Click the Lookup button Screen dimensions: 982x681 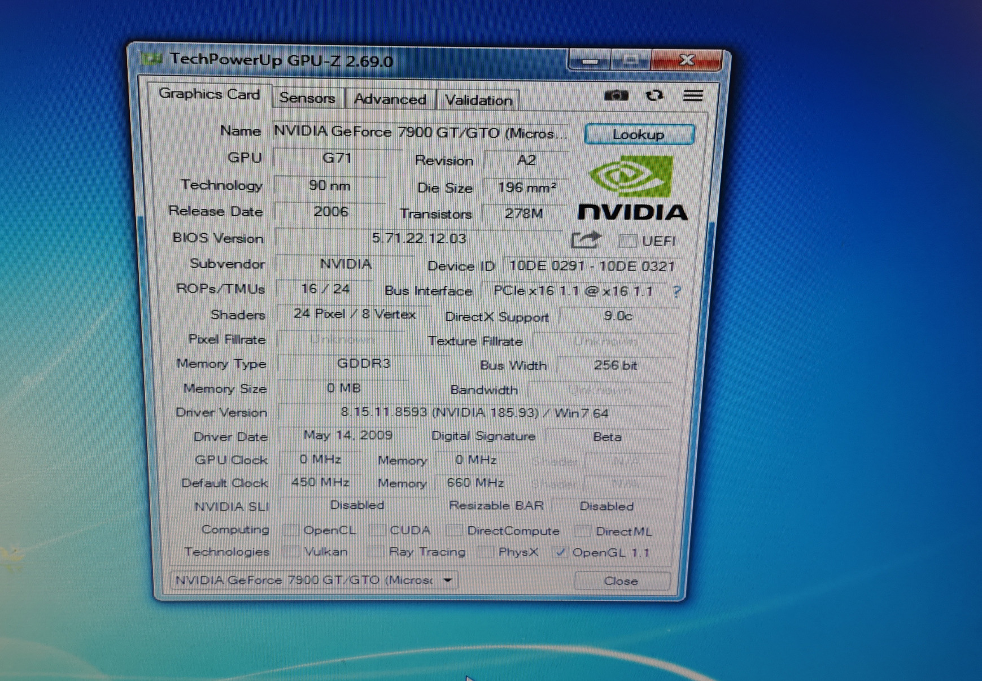pos(639,134)
